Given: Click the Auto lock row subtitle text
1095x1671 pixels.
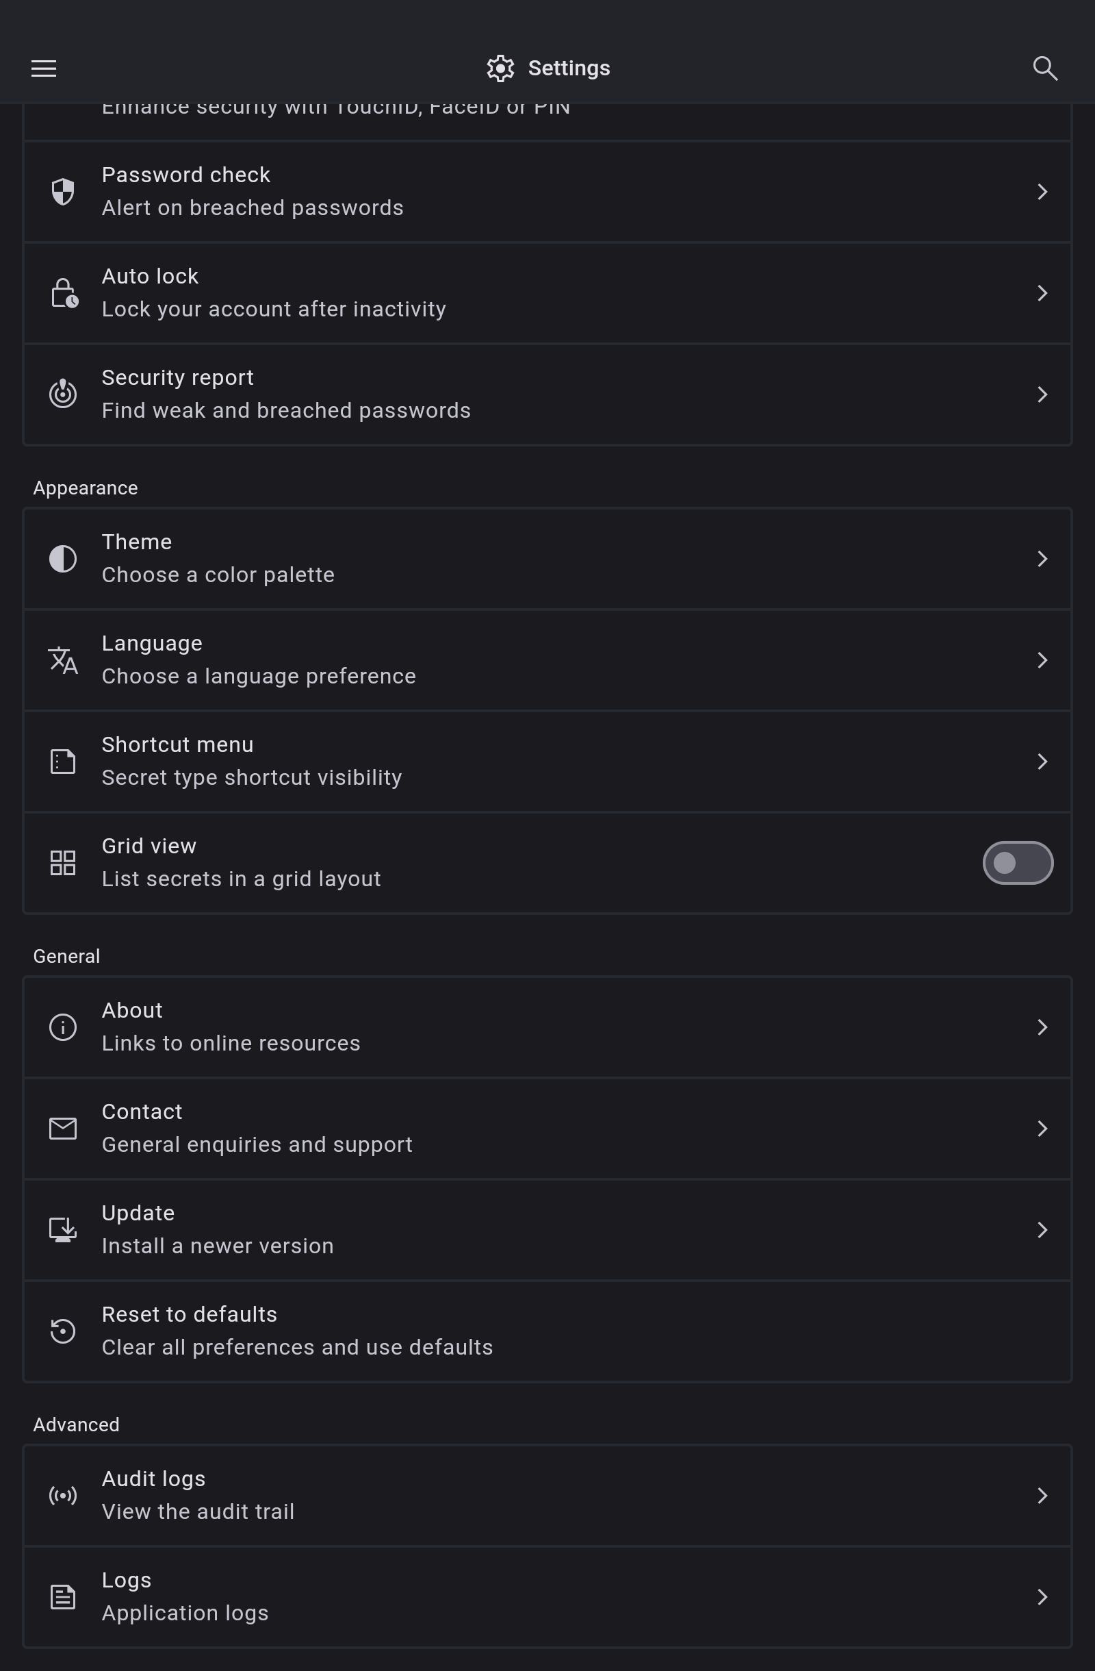Looking at the screenshot, I should 274,310.
